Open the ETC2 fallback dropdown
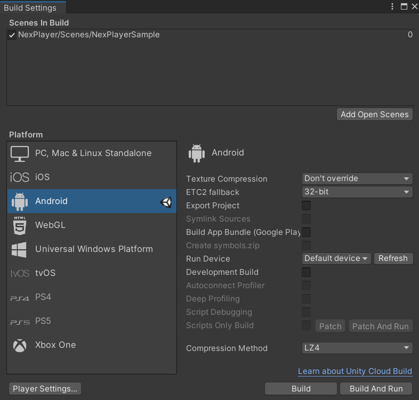The height and width of the screenshot is (400, 419). click(357, 192)
